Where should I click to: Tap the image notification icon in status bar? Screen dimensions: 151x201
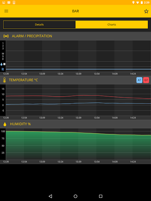tap(4, 2)
